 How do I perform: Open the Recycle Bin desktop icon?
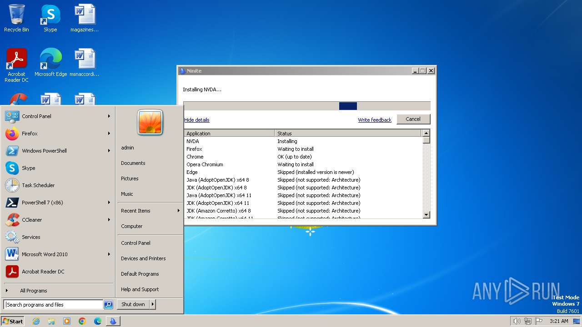click(x=16, y=18)
